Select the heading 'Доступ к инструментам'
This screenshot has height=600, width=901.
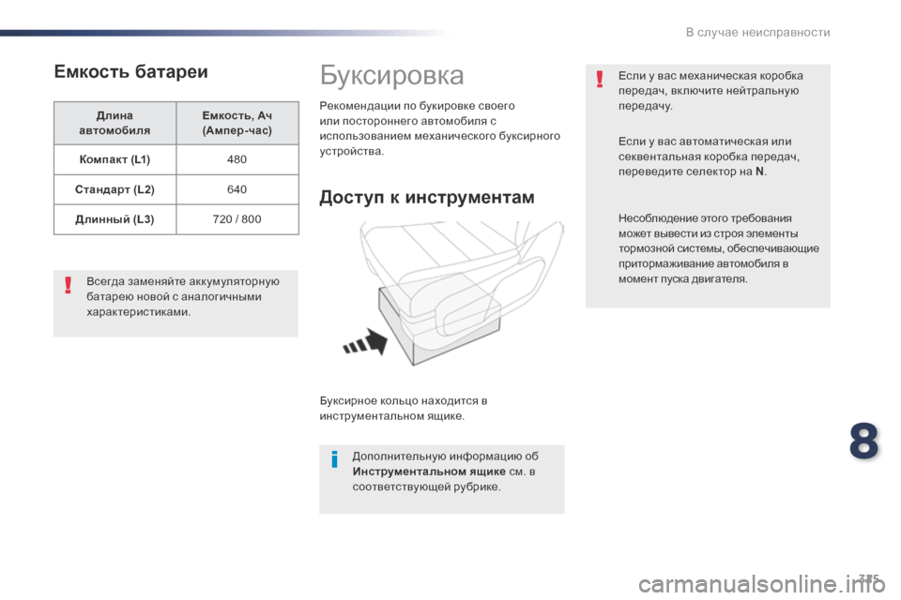coord(427,197)
